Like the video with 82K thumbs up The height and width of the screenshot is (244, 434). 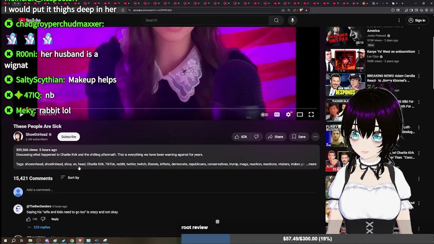241,137
